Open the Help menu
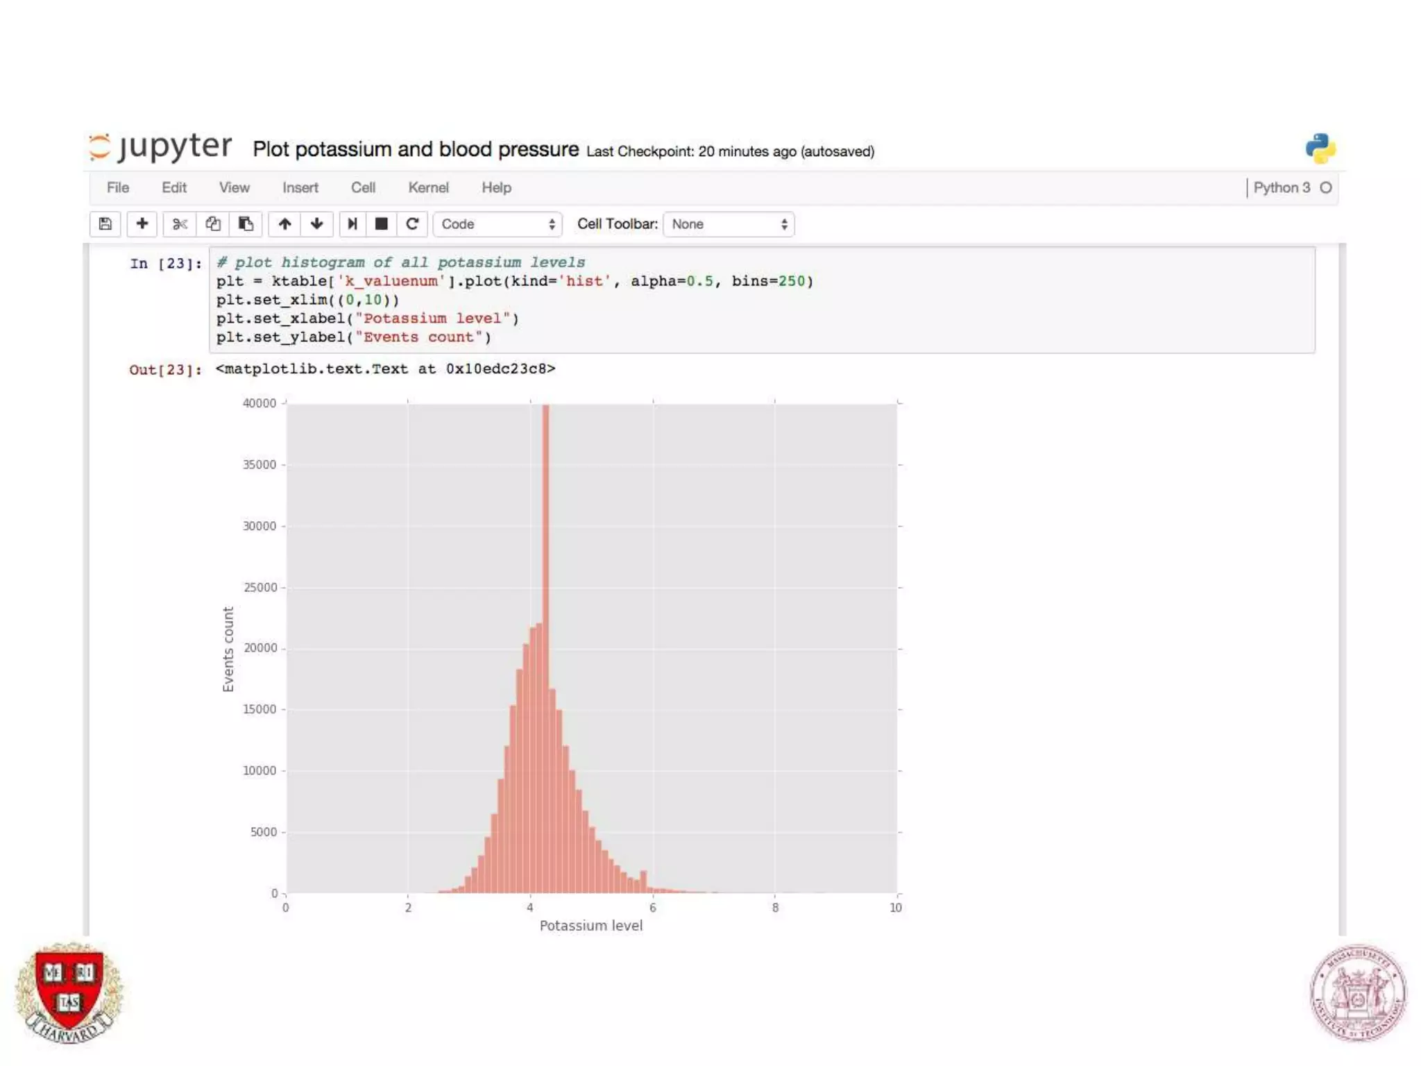Image resolution: width=1421 pixels, height=1066 pixels. [496, 187]
